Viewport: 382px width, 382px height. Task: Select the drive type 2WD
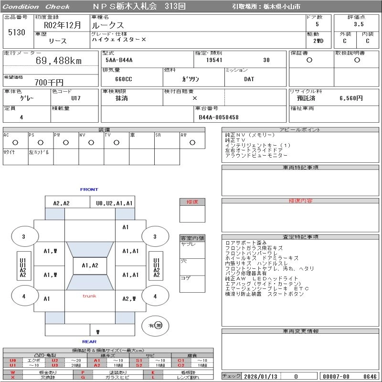pyautogui.click(x=318, y=41)
